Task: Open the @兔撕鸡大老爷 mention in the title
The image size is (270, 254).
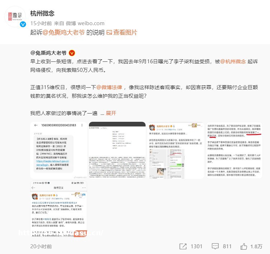Action: [63, 32]
